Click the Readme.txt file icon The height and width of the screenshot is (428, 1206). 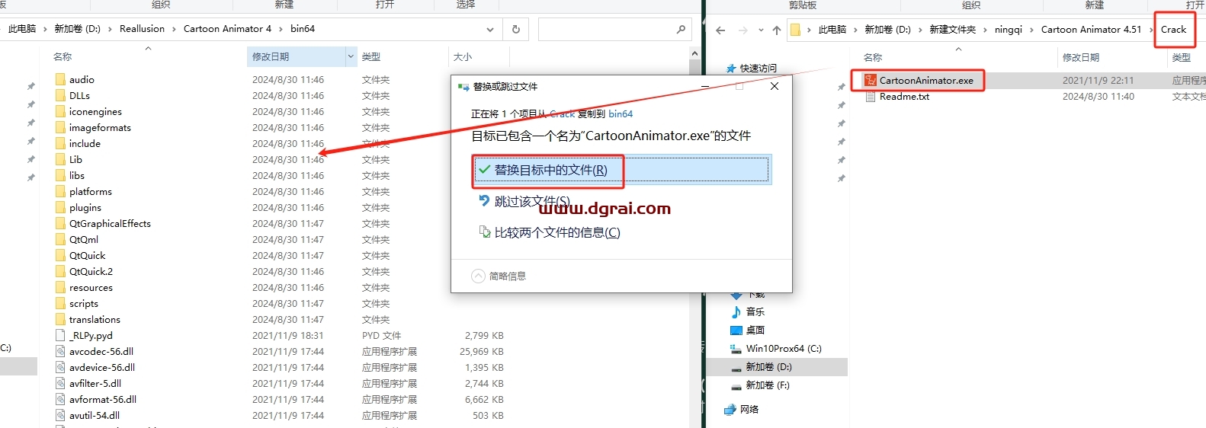871,97
